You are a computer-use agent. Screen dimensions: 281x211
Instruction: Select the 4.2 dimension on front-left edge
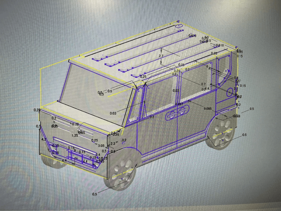(x=44, y=139)
